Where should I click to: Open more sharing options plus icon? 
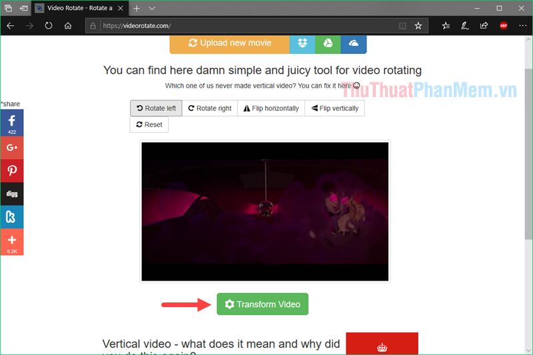(12, 242)
